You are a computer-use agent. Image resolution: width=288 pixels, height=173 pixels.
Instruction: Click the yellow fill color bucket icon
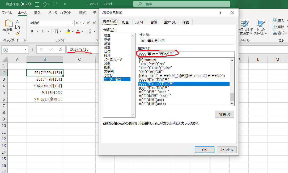tap(68, 31)
